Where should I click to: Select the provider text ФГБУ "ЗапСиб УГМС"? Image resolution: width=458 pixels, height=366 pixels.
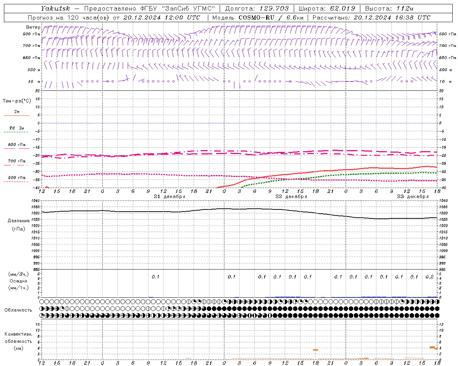(x=178, y=9)
